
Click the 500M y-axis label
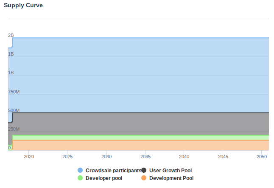(x=14, y=110)
